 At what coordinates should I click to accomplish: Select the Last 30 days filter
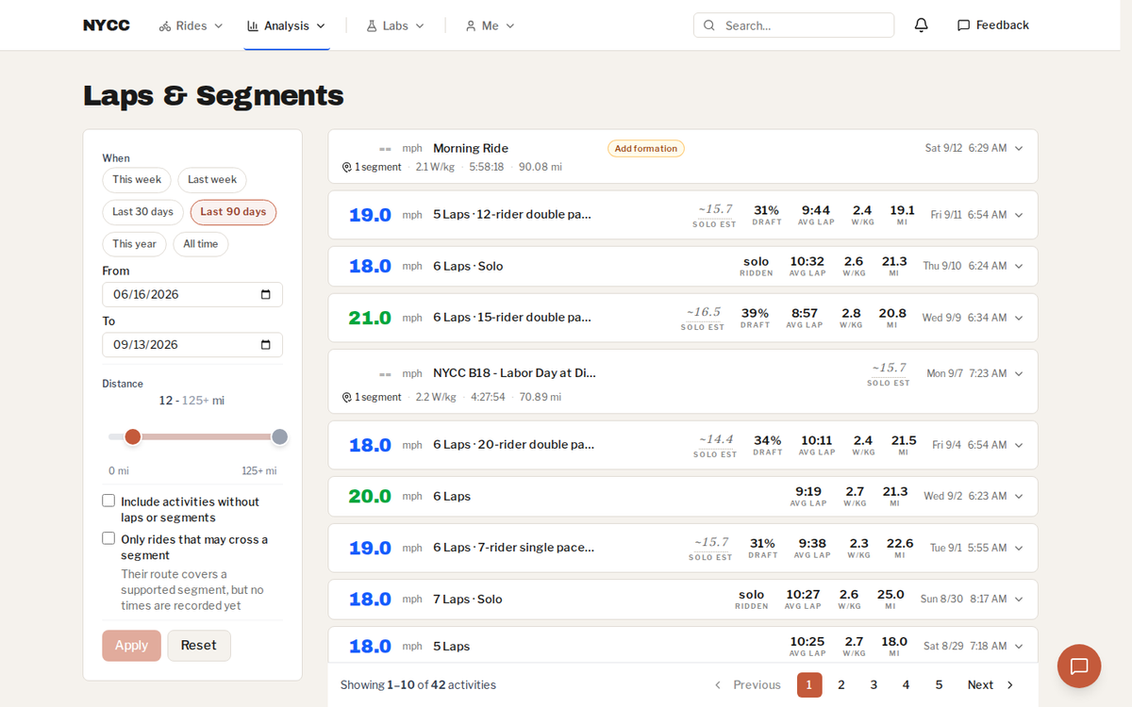(142, 212)
